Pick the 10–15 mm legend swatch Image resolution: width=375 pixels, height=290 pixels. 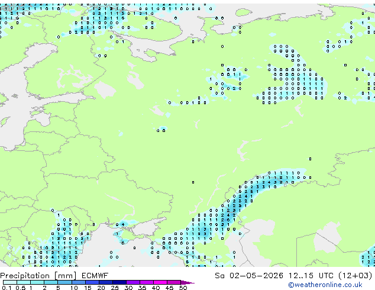point(79,282)
